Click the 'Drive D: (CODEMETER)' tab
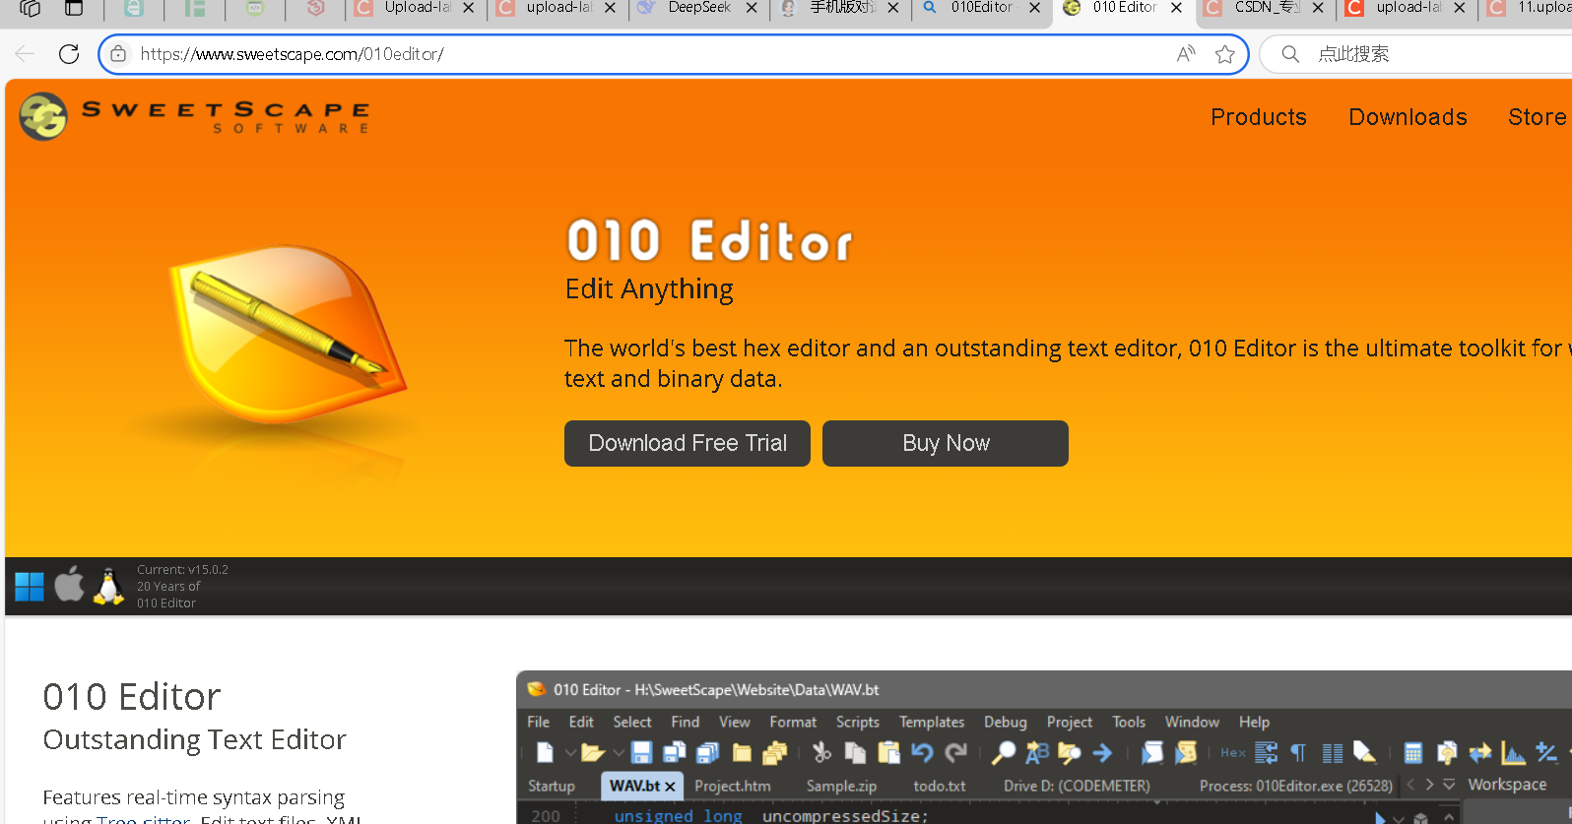Viewport: 1572px width, 824px height. [x=1077, y=786]
